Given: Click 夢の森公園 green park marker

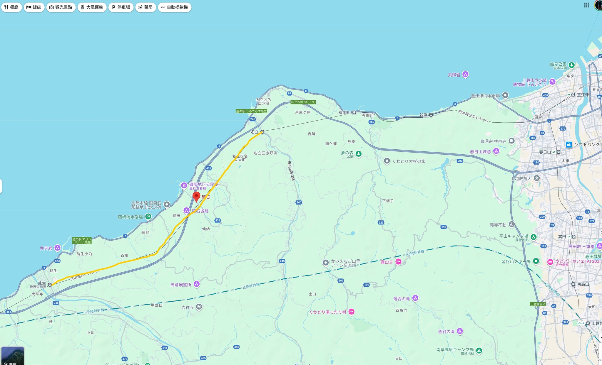Looking at the screenshot, I should [358, 154].
